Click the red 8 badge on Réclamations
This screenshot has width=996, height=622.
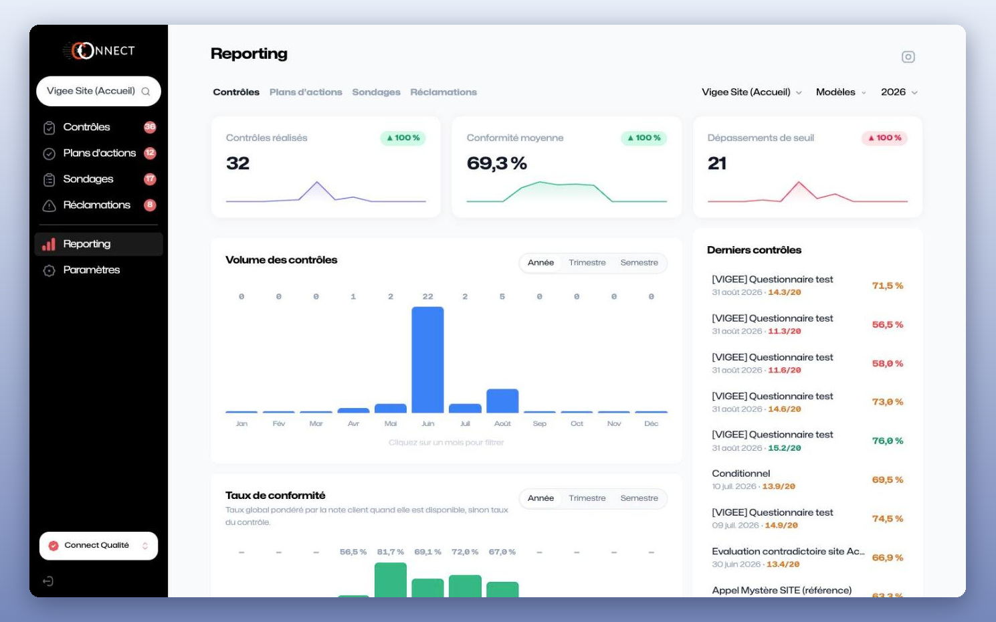(150, 205)
